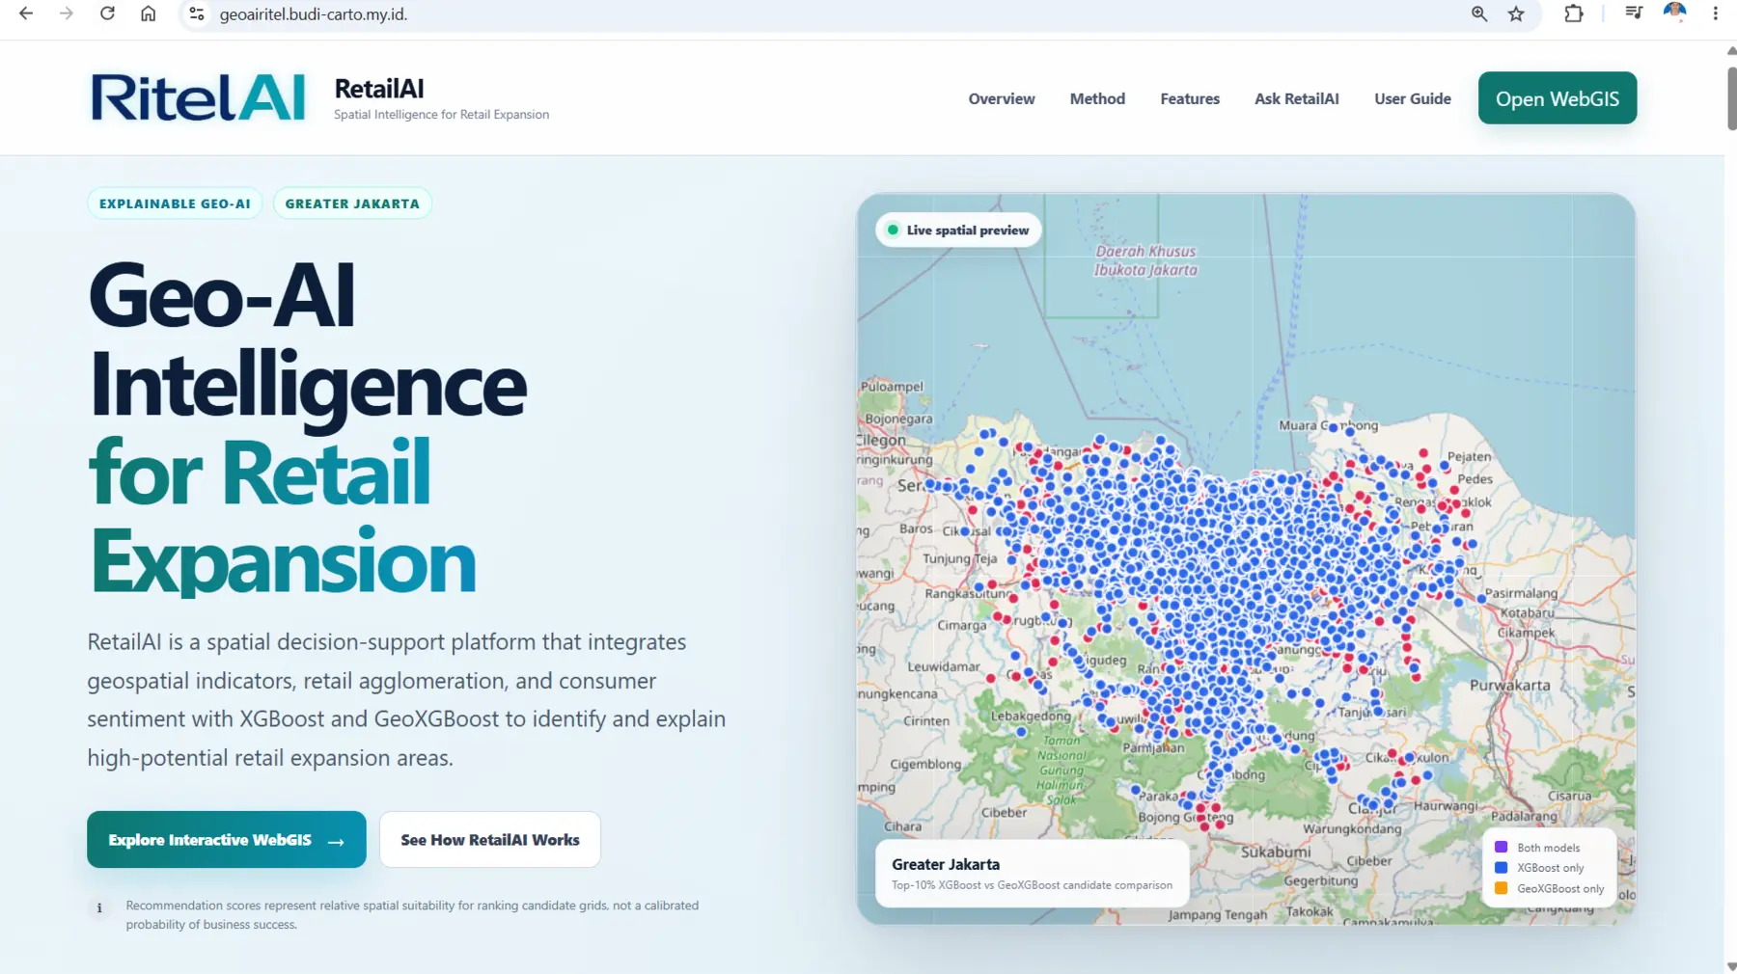Click the green Live spatial preview dot

(x=893, y=230)
